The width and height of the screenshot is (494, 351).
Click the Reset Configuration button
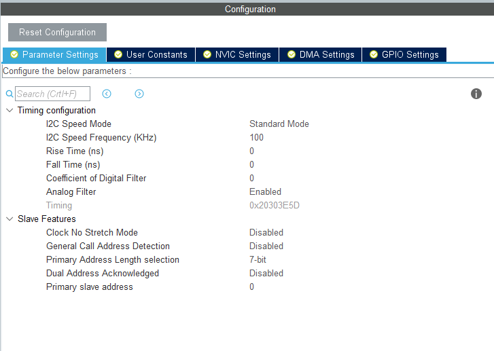(57, 32)
